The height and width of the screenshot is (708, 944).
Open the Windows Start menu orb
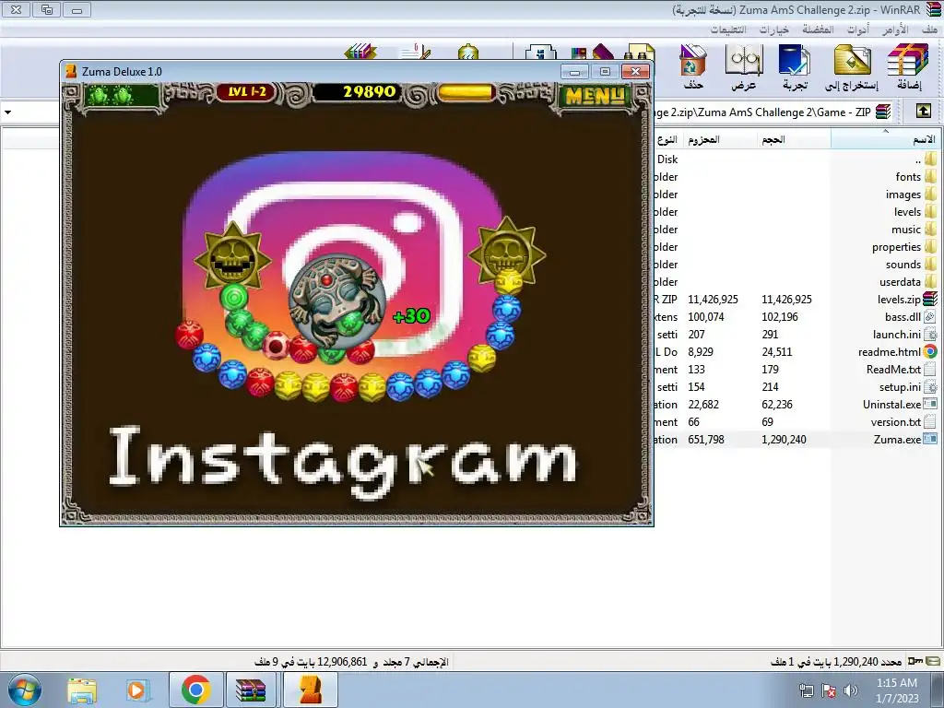click(x=25, y=690)
